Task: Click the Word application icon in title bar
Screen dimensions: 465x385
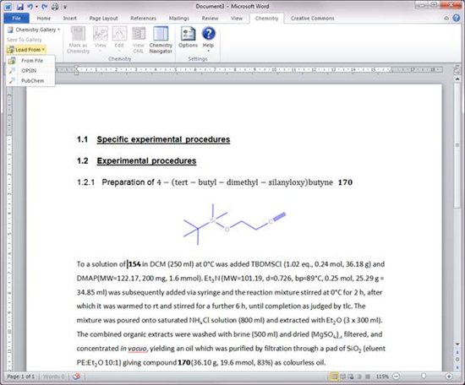Action: point(8,7)
